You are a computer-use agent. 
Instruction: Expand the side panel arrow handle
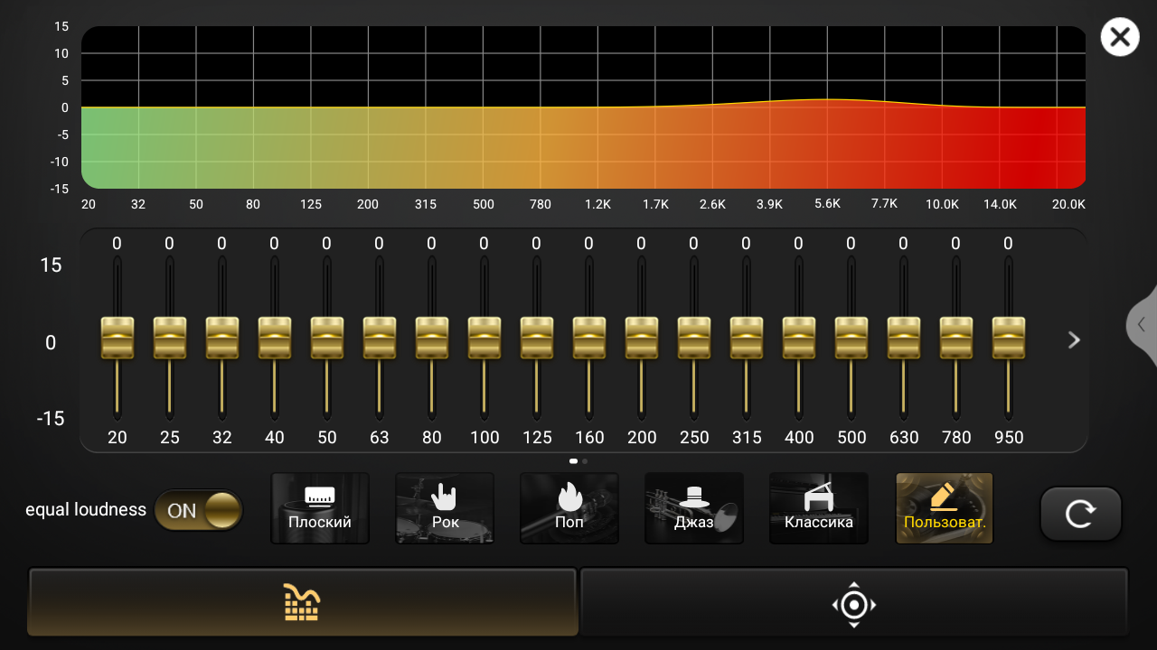point(1142,325)
